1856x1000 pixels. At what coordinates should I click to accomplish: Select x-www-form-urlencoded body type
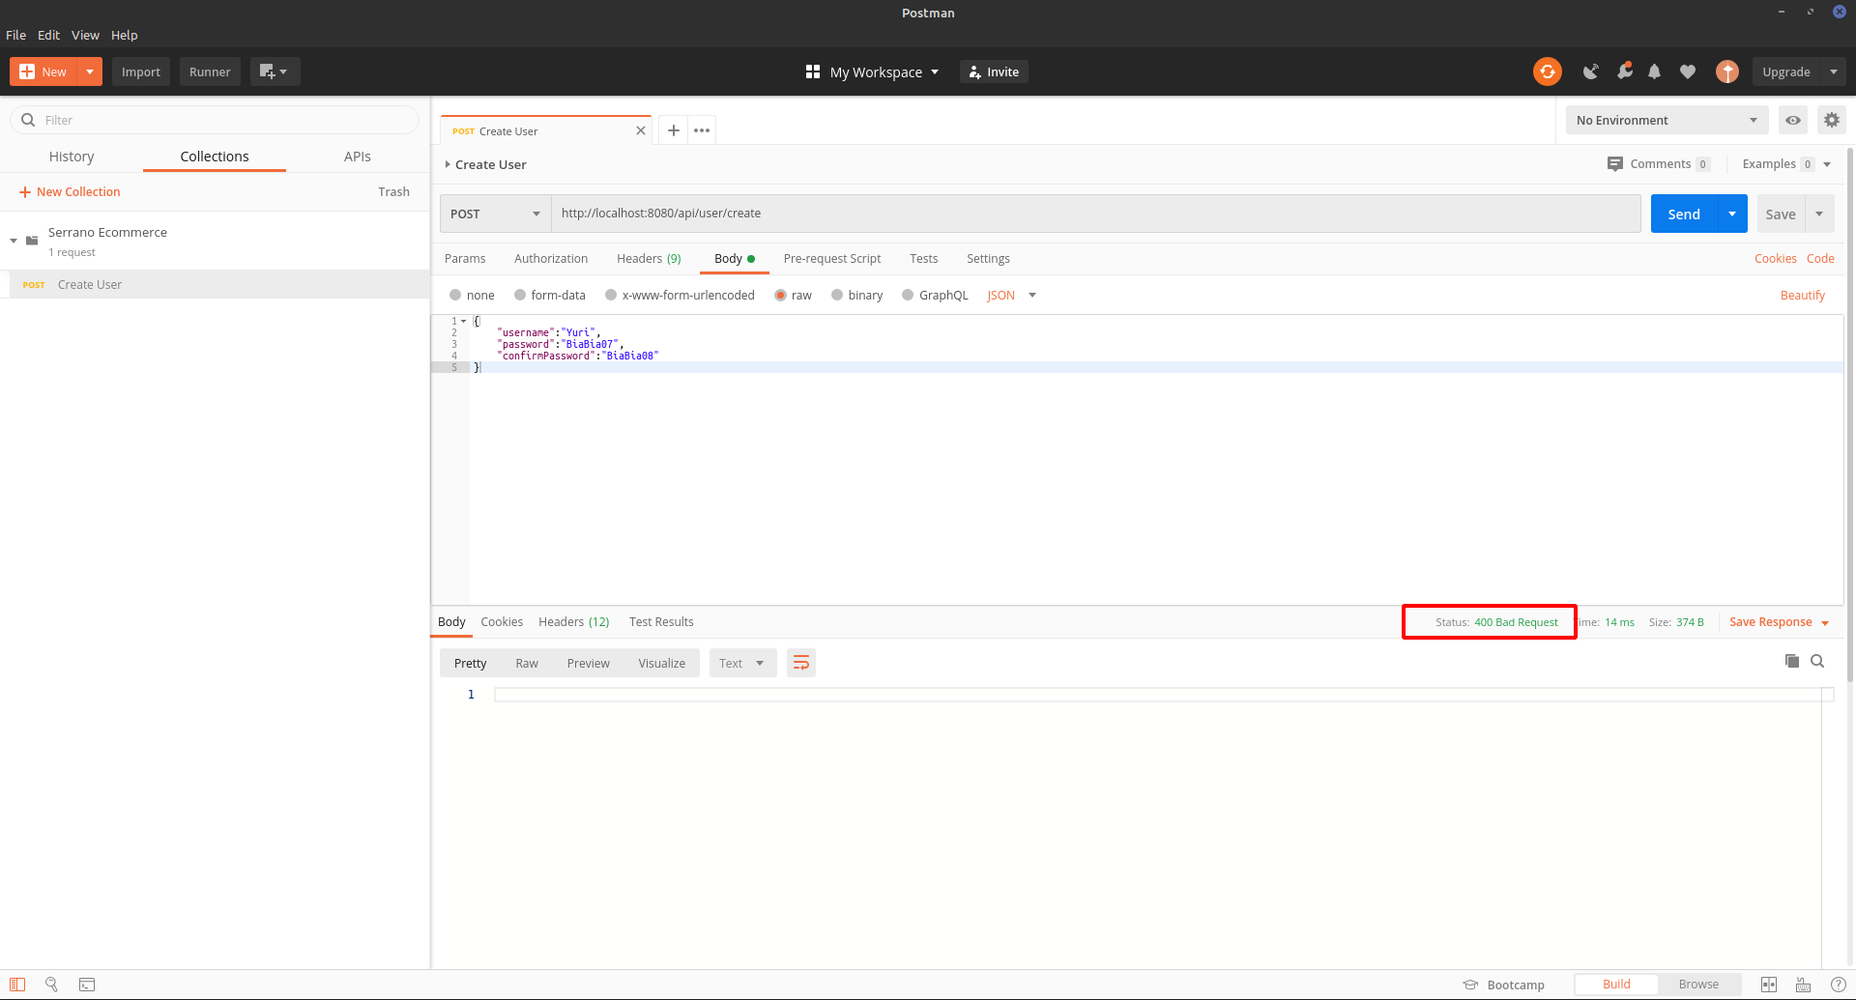(x=611, y=296)
